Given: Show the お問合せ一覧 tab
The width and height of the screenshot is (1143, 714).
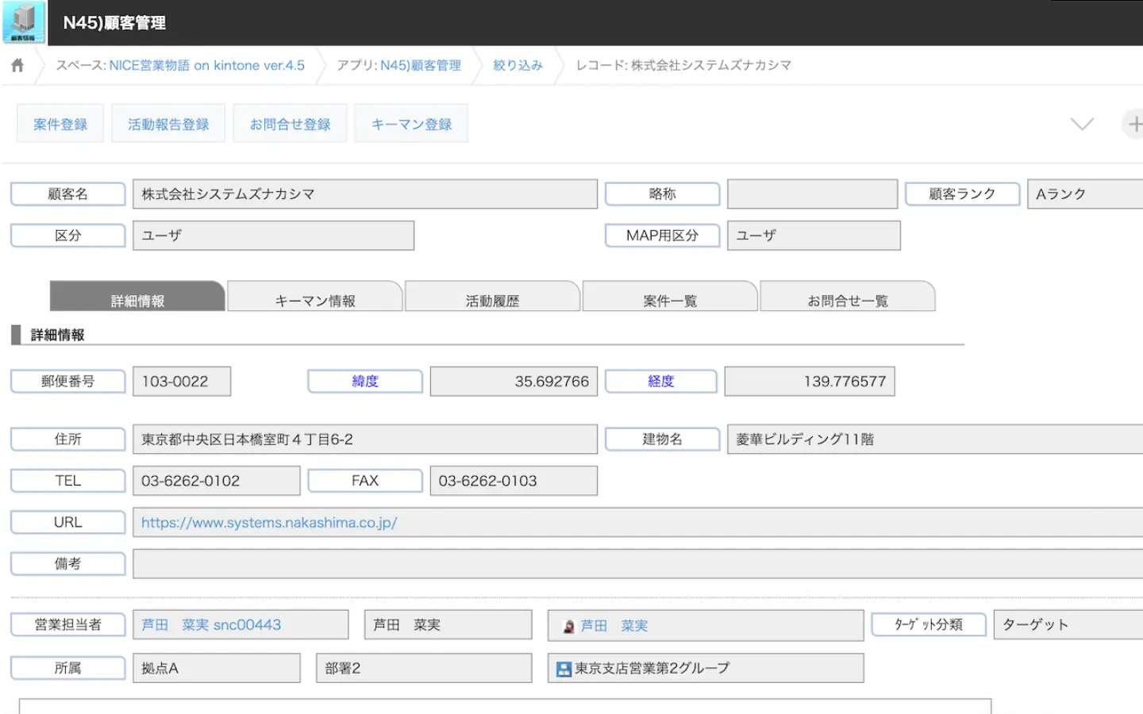Looking at the screenshot, I should tap(847, 300).
